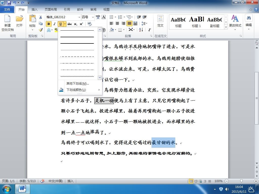Click the scissors cut icon
The width and height of the screenshot is (259, 194).
coord(41,17)
